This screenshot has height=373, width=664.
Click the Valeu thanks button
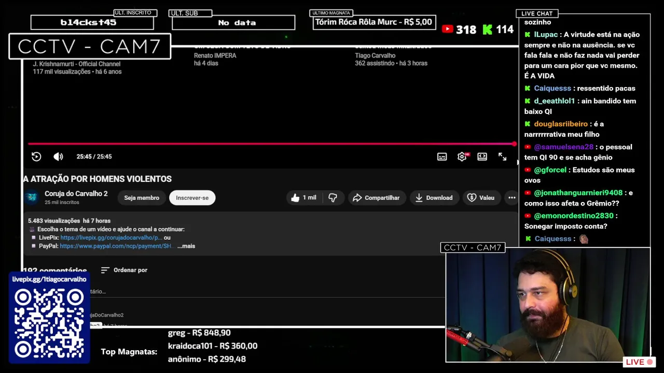[x=480, y=198]
